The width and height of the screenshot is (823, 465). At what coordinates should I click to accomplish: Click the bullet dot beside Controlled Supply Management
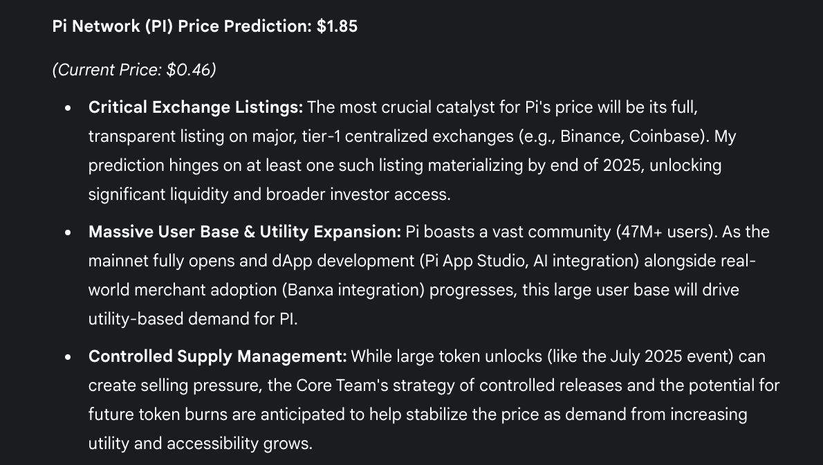point(68,357)
